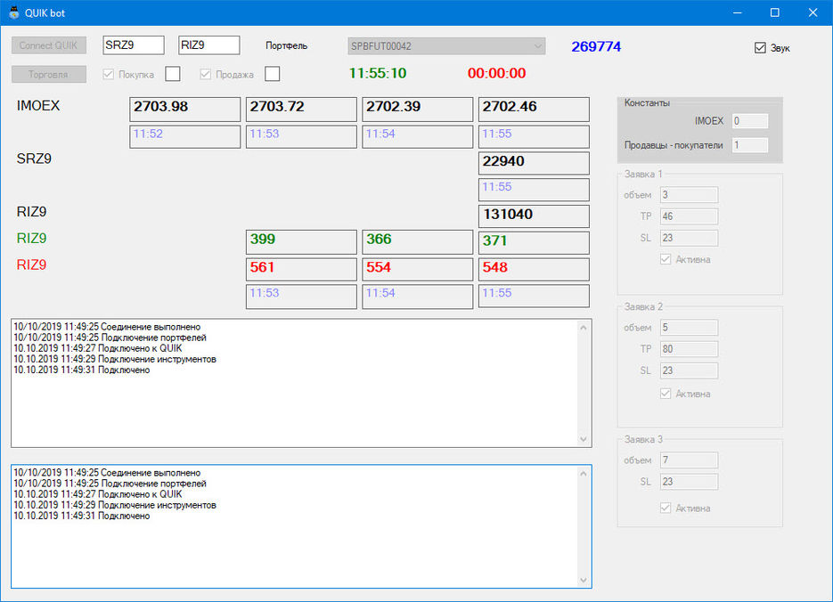Tick the empty box next to Продажа

pyautogui.click(x=272, y=74)
